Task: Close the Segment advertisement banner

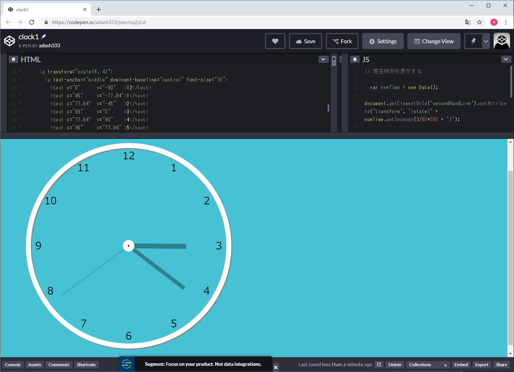Action: point(276,367)
